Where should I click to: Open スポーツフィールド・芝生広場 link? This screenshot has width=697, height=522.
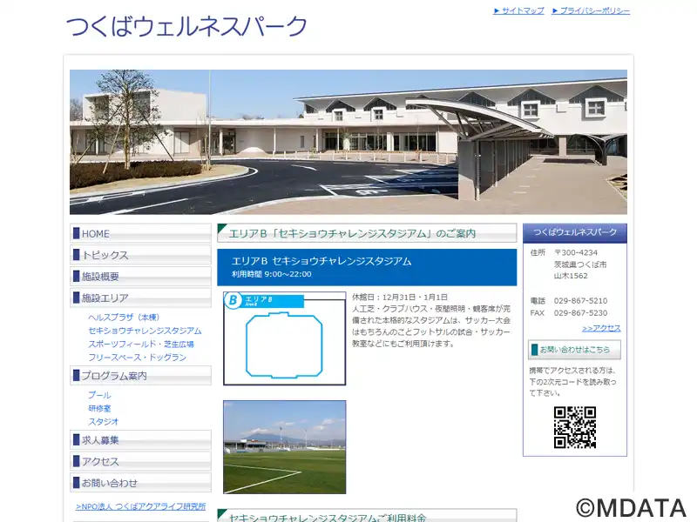coord(141,344)
